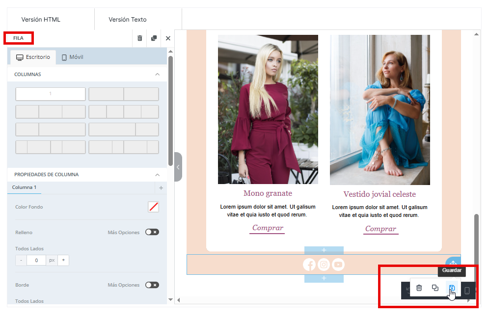Duplicate the row using the floating toolbar icon

[435, 288]
